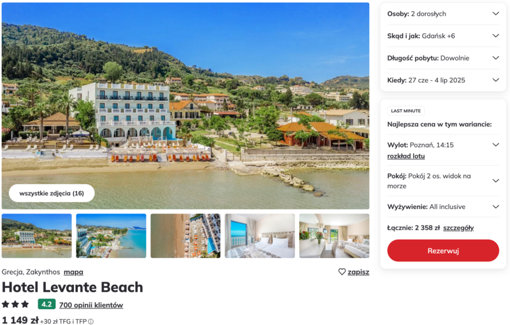Open the mapa link next to Zakynthos
Viewport: 510px width, 325px height.
click(x=73, y=271)
